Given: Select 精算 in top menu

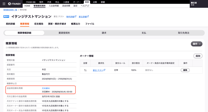Looking at the screenshot, I should pos(87,2).
